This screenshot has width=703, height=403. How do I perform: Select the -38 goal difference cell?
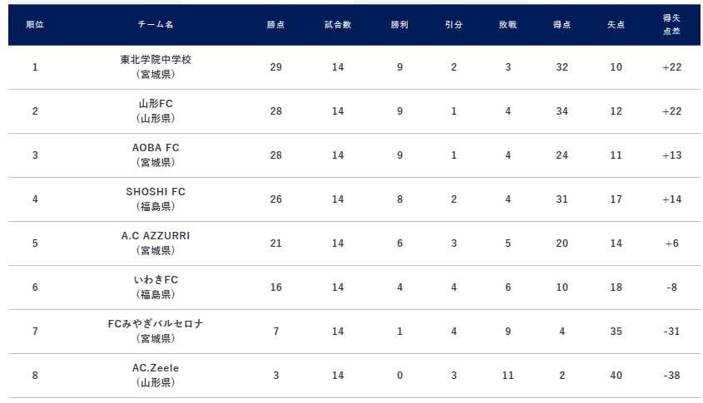[x=672, y=376]
